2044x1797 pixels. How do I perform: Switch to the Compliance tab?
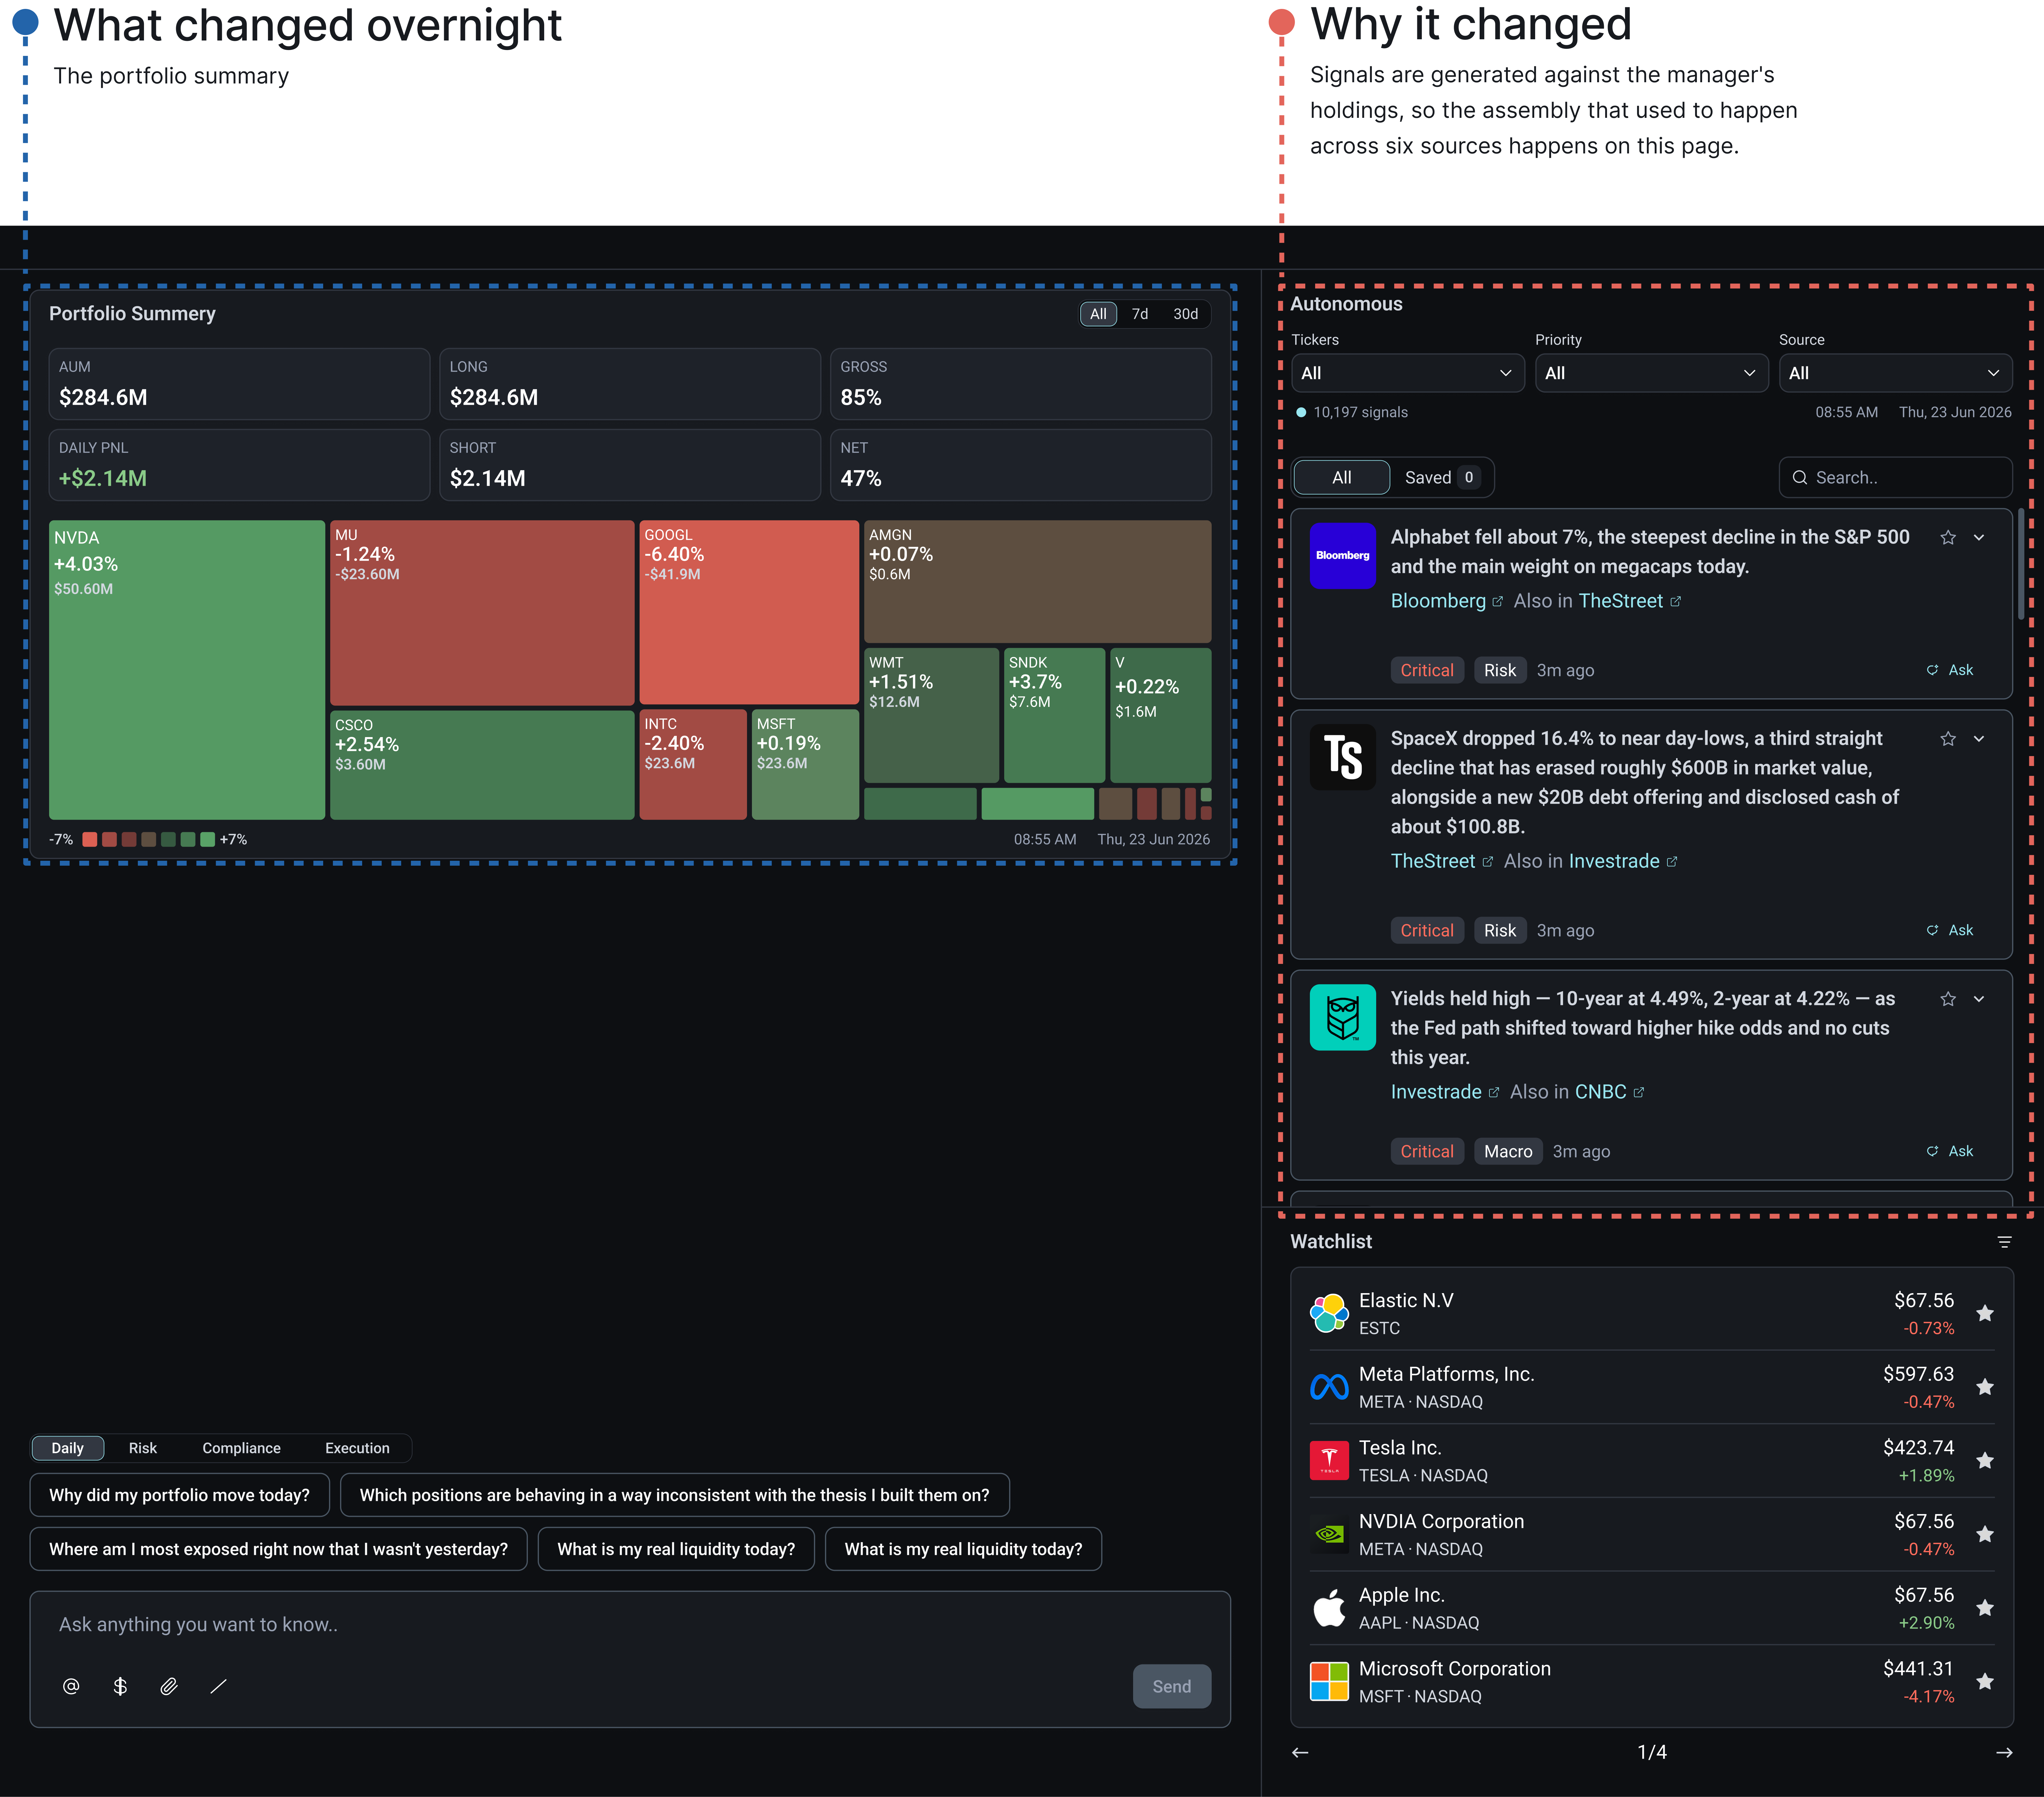coord(241,1448)
